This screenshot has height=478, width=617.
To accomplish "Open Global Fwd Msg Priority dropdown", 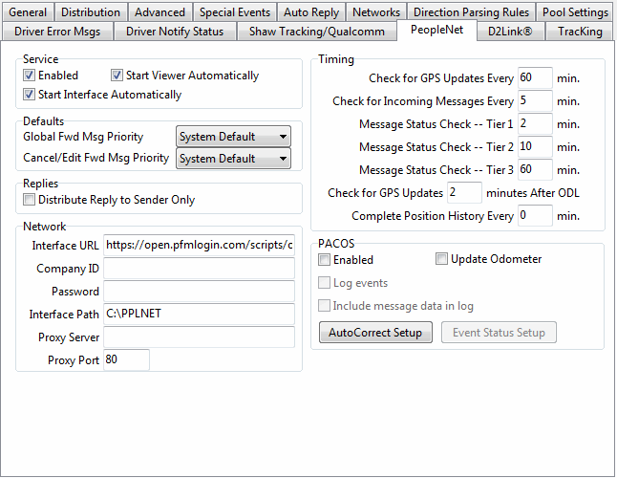I will point(233,137).
